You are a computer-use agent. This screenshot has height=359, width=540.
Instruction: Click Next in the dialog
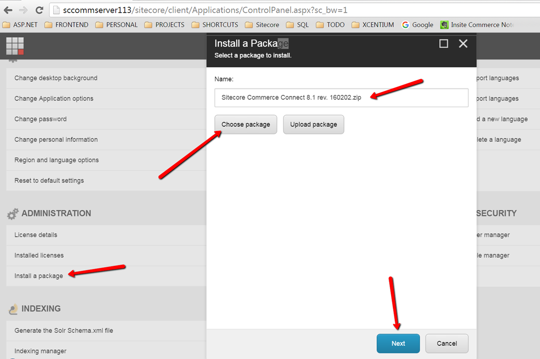tap(398, 343)
